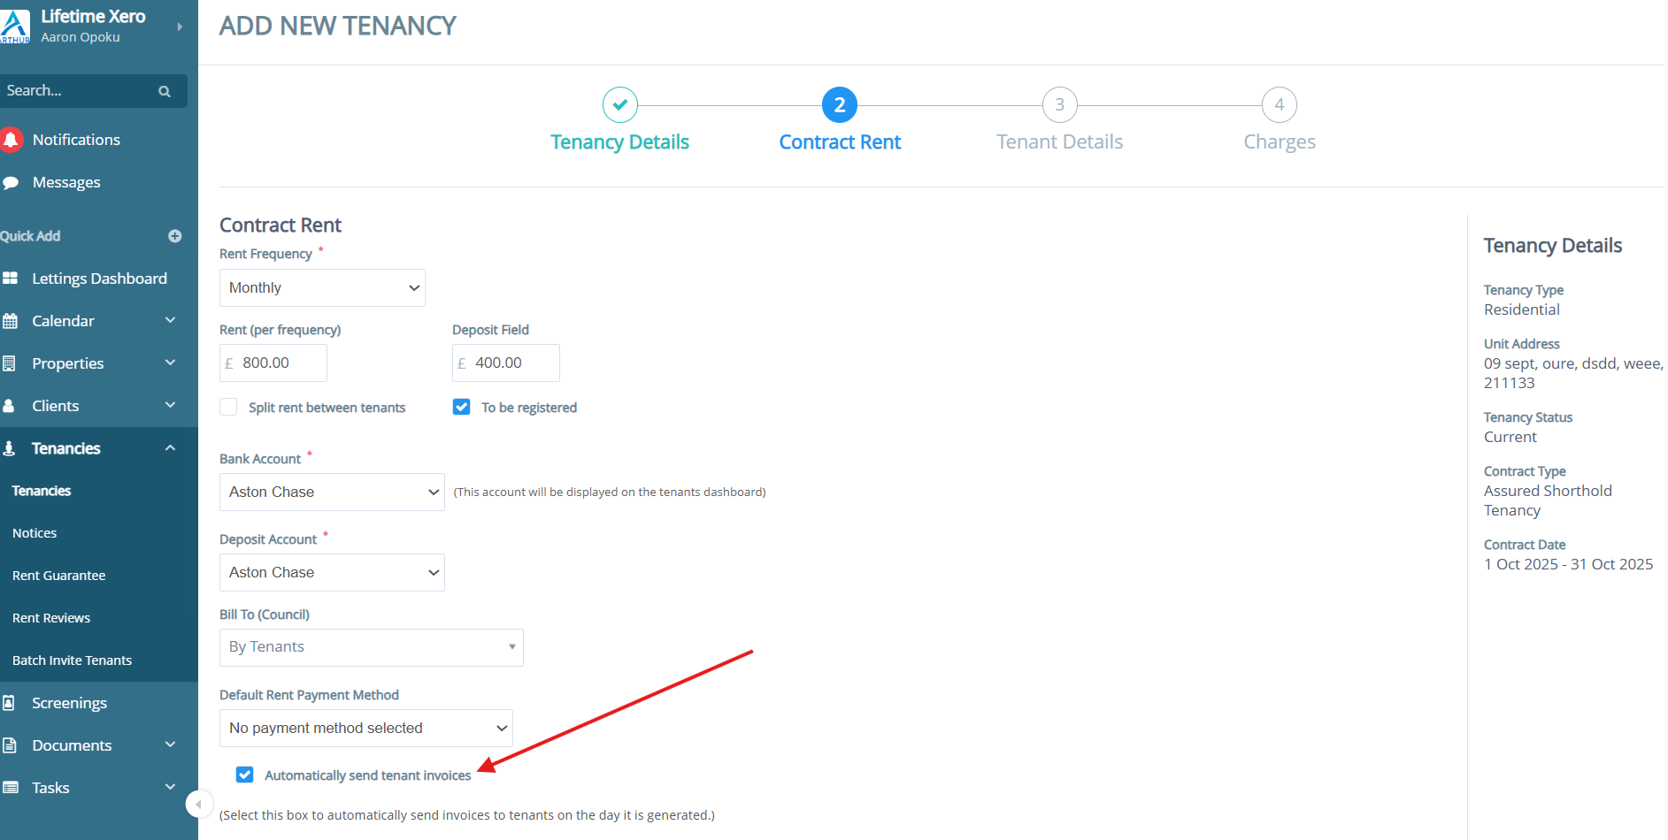Screen dimensions: 1668x840
Task: Uncheck the To be registered checkbox
Action: (x=461, y=407)
